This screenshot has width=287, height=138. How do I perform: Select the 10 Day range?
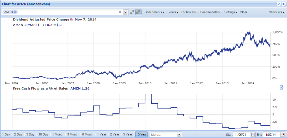(43, 134)
